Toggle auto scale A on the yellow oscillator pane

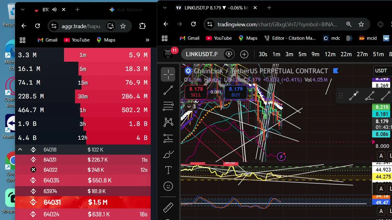point(381,189)
